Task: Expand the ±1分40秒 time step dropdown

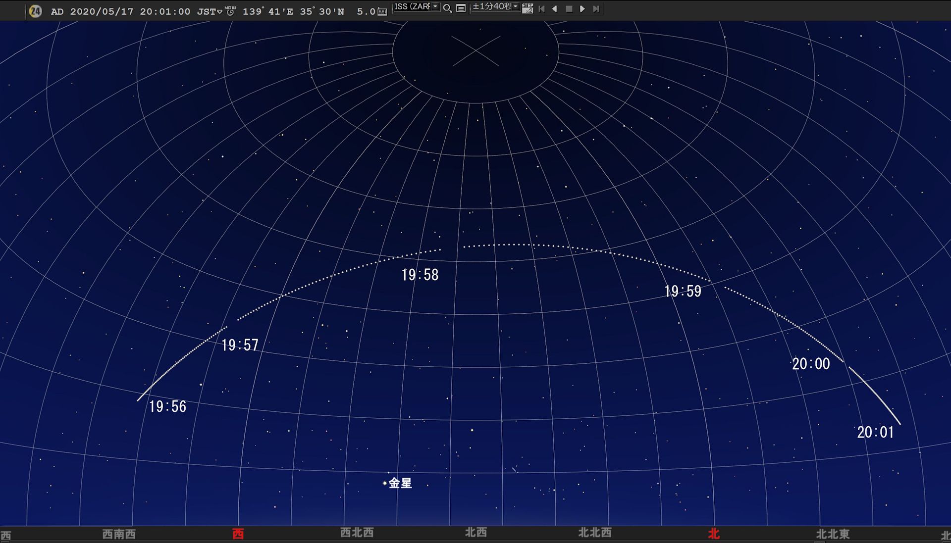Action: (516, 7)
